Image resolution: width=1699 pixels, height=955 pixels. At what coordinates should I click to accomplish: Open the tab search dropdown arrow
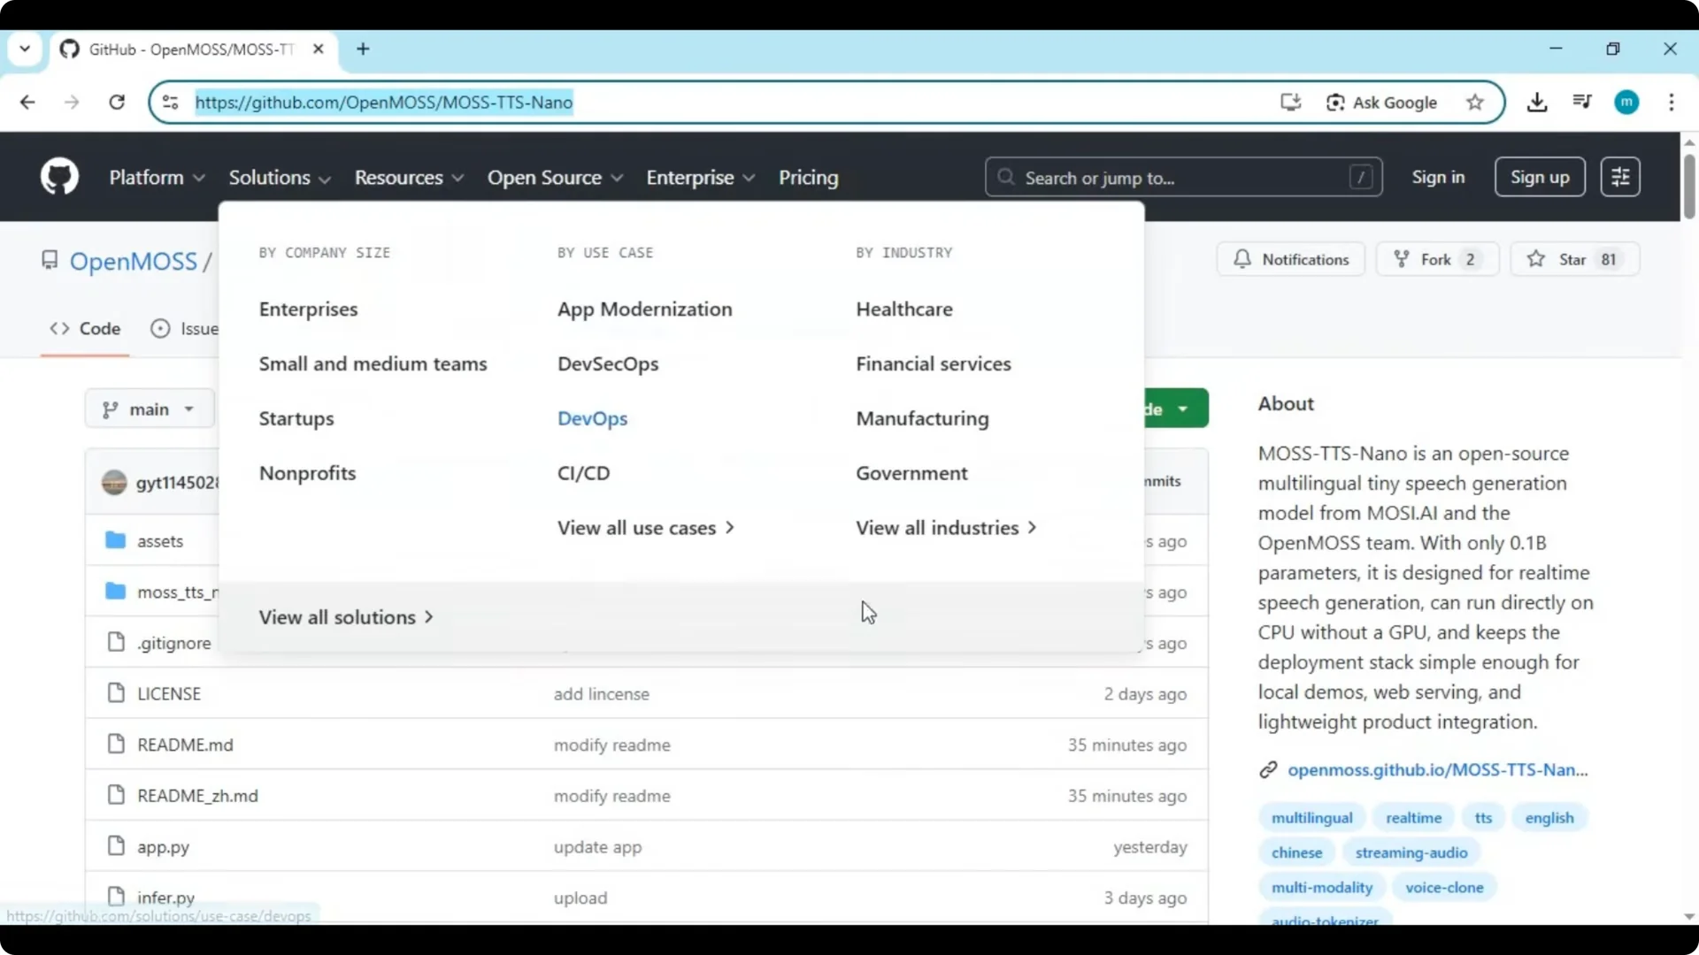[25, 49]
